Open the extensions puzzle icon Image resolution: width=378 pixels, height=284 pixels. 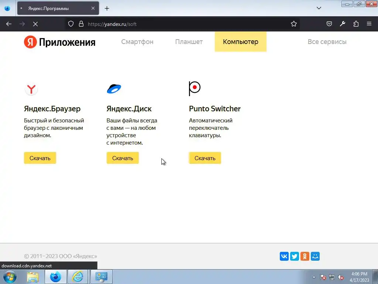(356, 24)
